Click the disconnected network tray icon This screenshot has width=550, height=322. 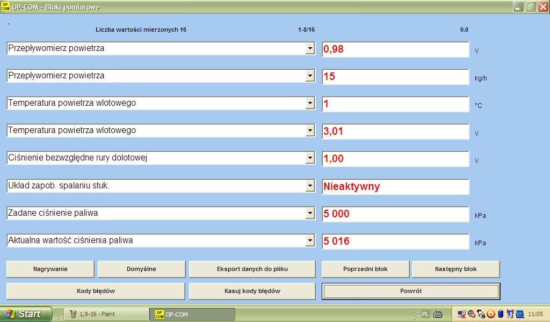(x=462, y=314)
